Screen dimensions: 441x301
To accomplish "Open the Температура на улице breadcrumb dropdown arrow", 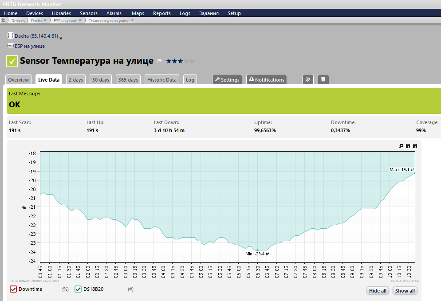I will coord(133,20).
